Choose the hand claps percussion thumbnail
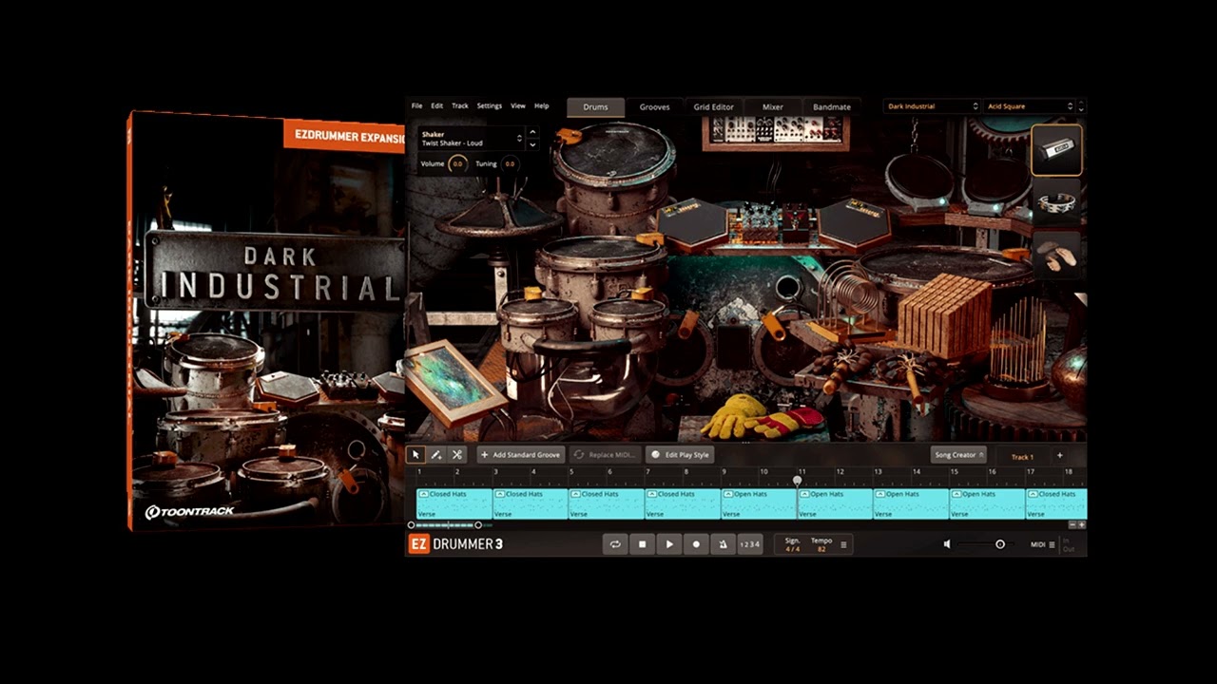This screenshot has height=684, width=1217. 1056,254
